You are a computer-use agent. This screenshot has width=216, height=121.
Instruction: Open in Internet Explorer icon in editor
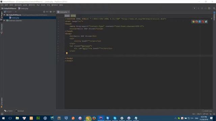(x=206, y=22)
